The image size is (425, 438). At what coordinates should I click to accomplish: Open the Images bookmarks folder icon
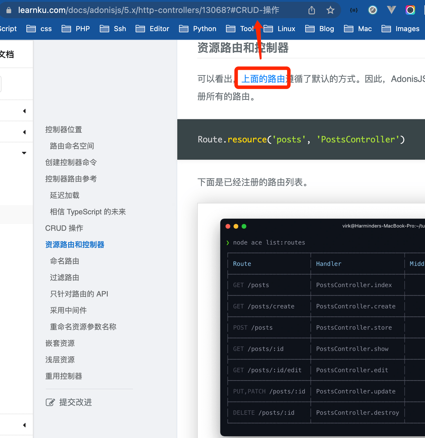tap(386, 29)
